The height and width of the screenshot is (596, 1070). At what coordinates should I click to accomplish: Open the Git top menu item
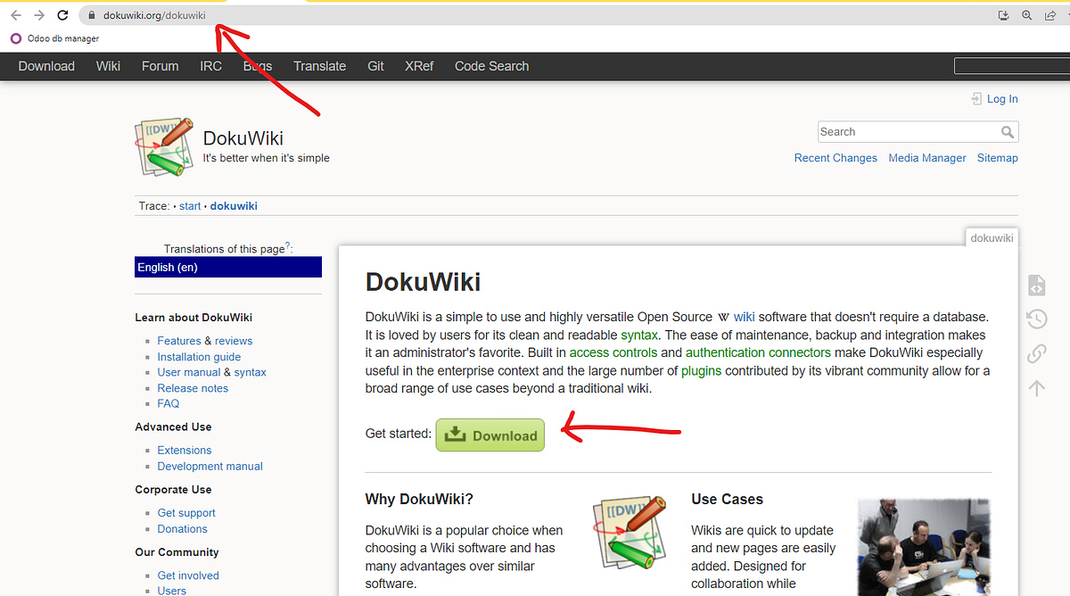pyautogui.click(x=375, y=66)
